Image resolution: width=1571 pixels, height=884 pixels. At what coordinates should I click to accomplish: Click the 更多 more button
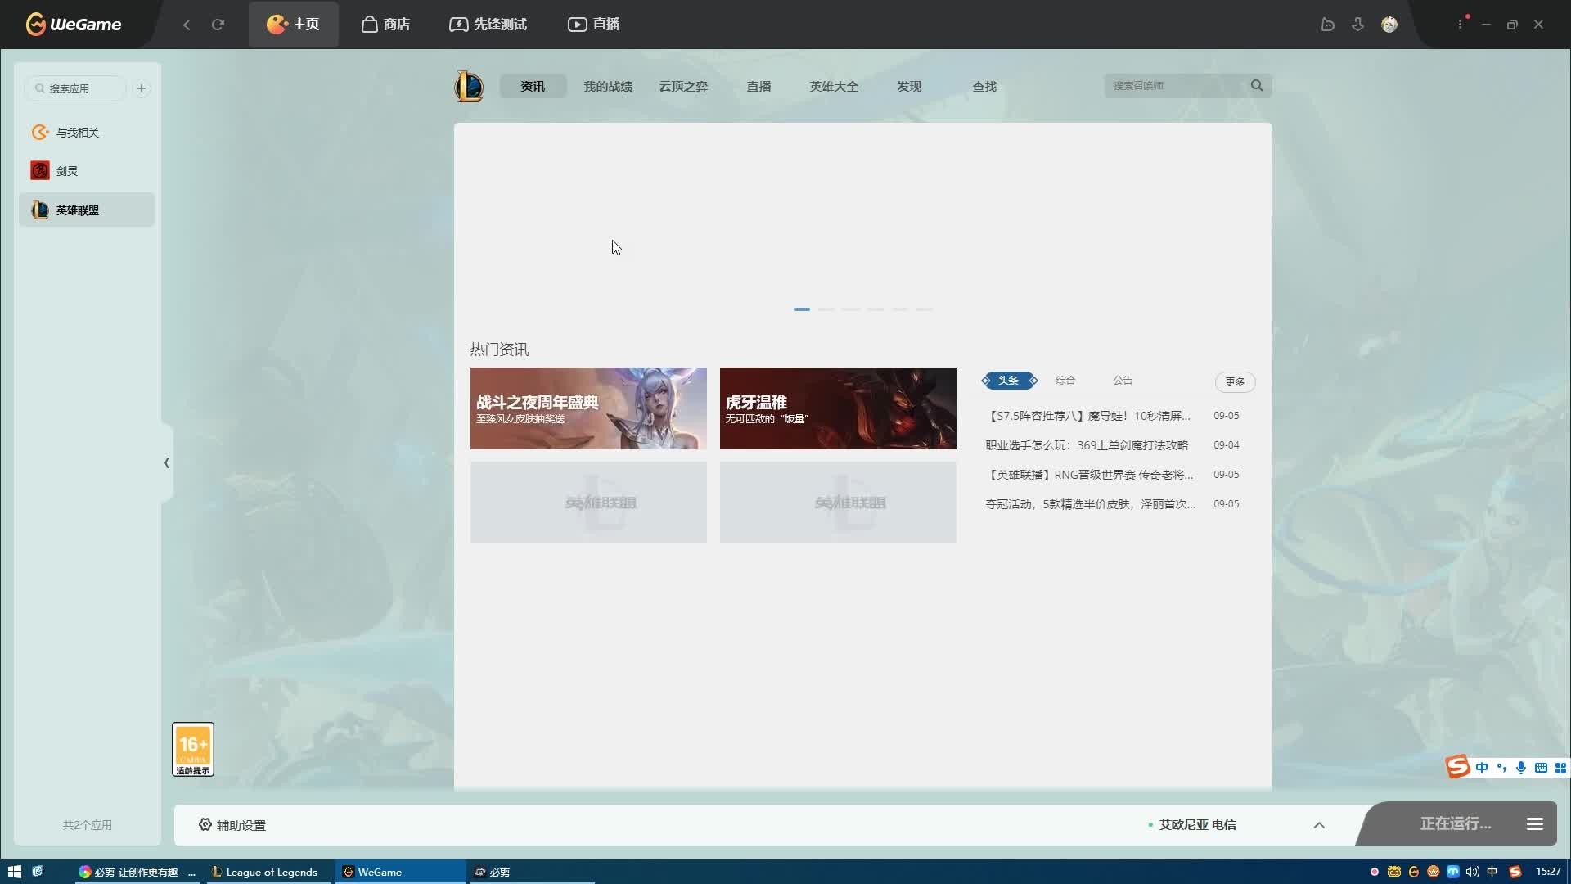tap(1235, 381)
